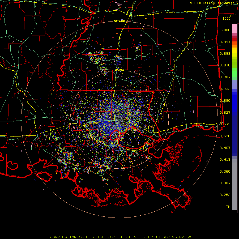The height and width of the screenshot is (239, 239).
Task: Click the CORRELATION COEFFICIENT (CC) caption title
Action: pos(84,237)
